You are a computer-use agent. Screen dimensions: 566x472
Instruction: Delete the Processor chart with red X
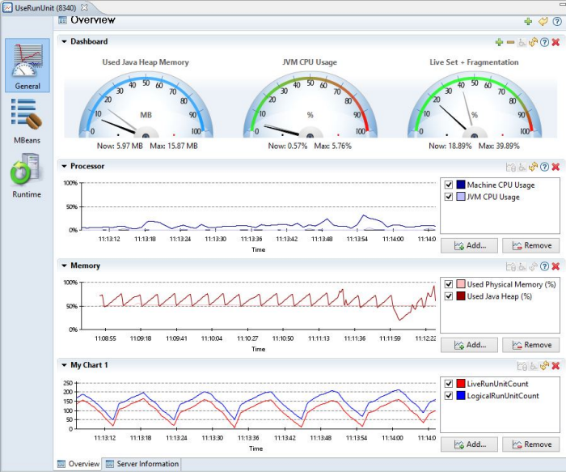point(555,167)
